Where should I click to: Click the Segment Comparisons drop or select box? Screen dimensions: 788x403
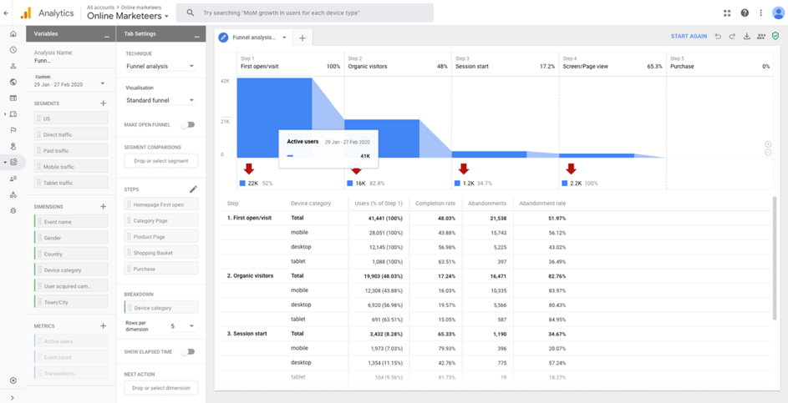tap(160, 161)
